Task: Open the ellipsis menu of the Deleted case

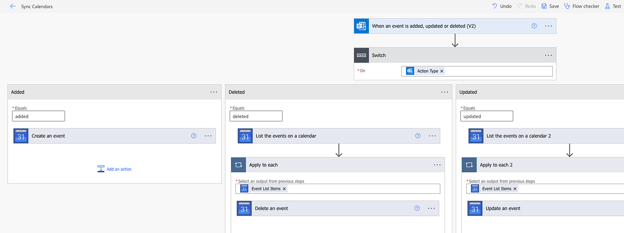Action: pos(445,92)
